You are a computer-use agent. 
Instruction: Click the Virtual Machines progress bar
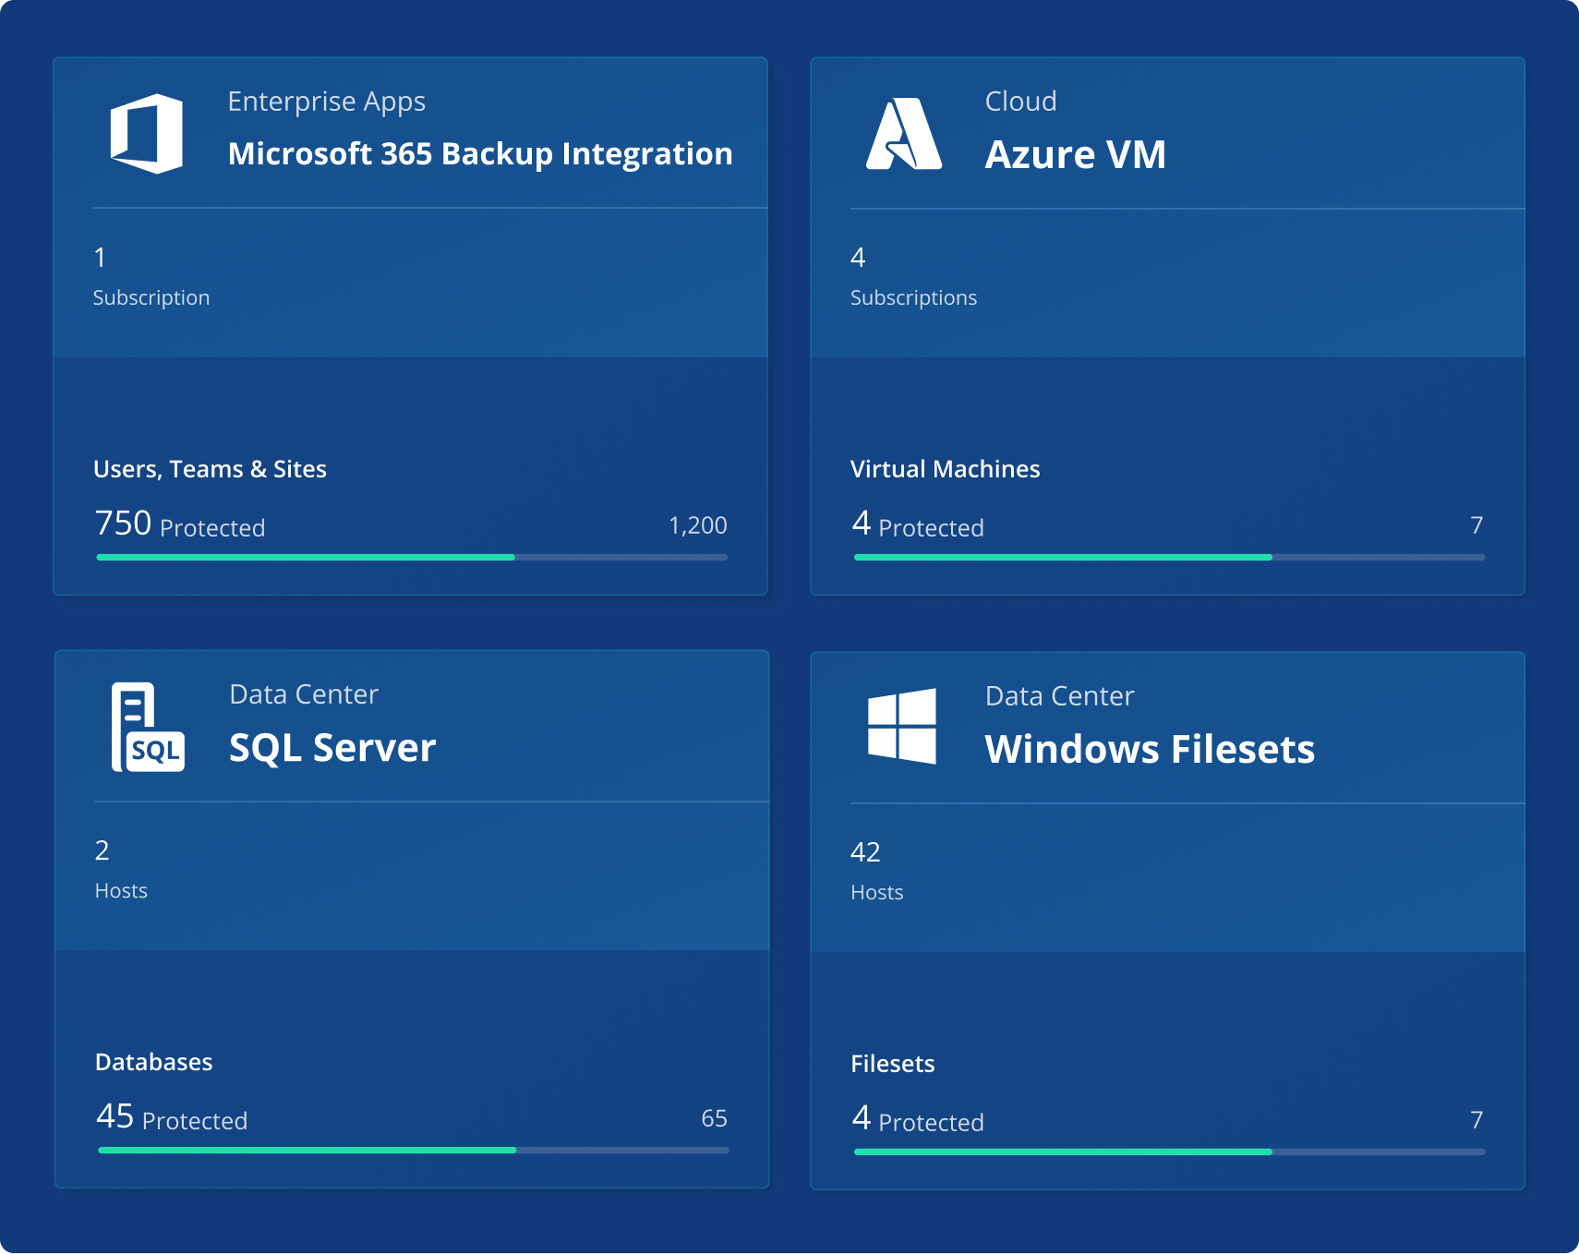click(1169, 558)
